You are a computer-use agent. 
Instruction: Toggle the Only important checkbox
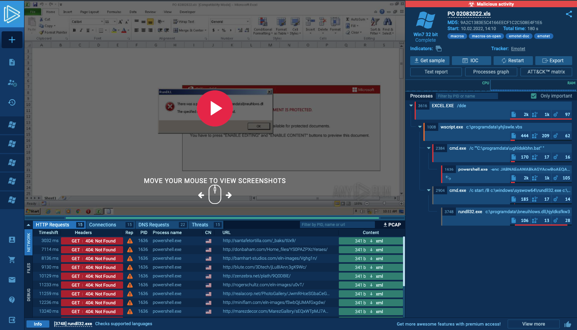[533, 96]
